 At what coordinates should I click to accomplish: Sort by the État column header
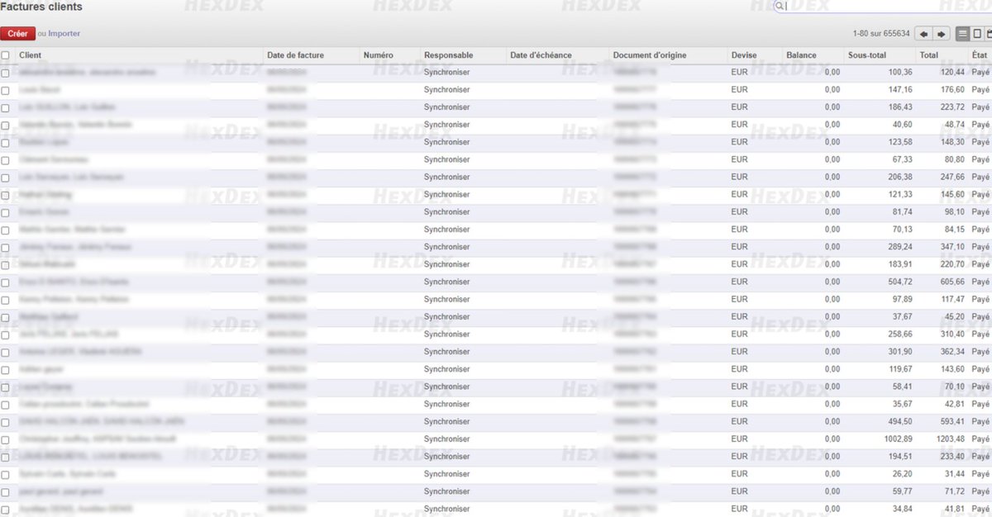click(980, 55)
